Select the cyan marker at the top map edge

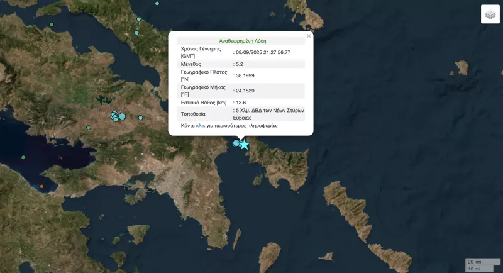[x=157, y=3]
